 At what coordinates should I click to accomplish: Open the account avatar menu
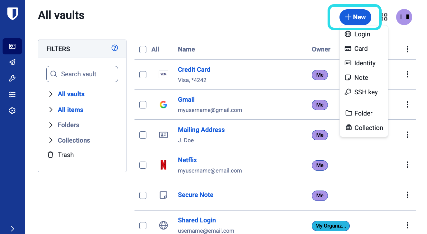pyautogui.click(x=404, y=17)
